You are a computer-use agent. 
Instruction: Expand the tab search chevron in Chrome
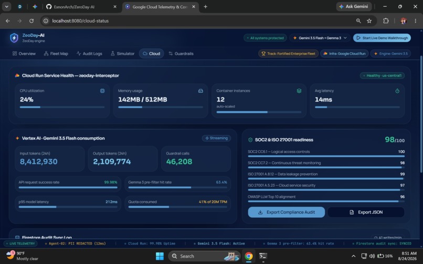pyautogui.click(x=6, y=7)
